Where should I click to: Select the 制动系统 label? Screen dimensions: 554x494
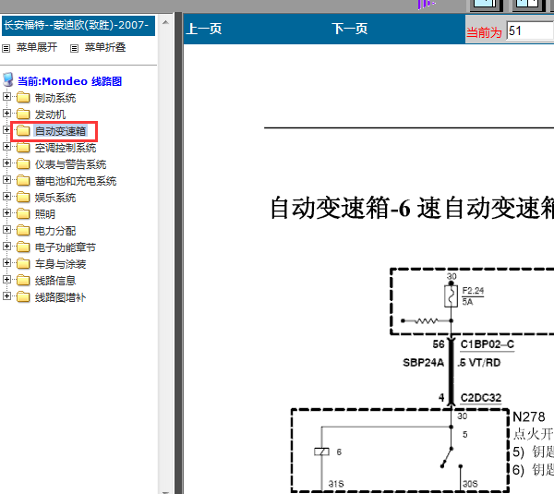55,98
